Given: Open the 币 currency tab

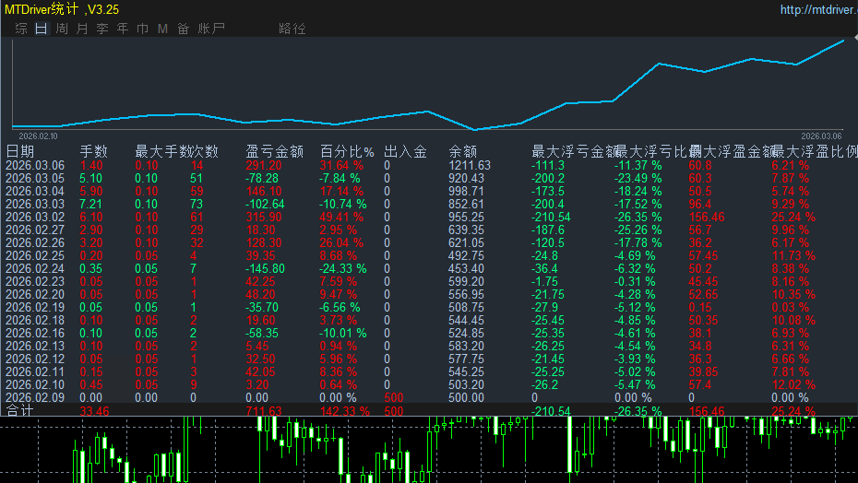Looking at the screenshot, I should tap(143, 29).
